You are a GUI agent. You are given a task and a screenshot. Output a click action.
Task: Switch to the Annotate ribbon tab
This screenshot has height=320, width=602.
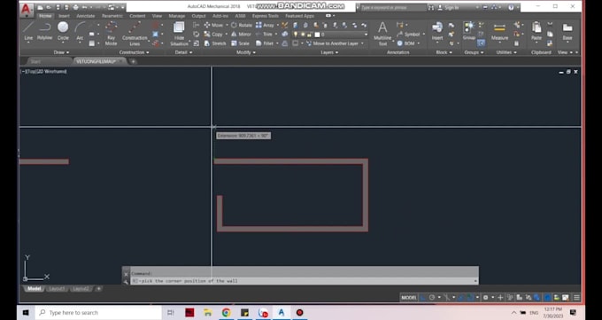pos(86,16)
